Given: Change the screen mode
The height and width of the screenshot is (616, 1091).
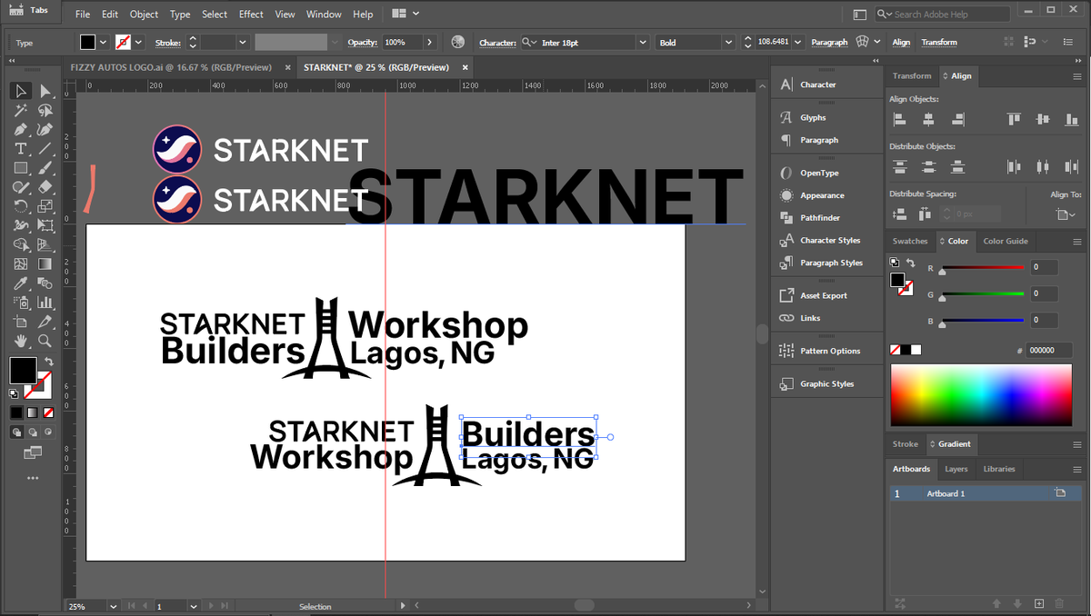Looking at the screenshot, I should pyautogui.click(x=33, y=452).
